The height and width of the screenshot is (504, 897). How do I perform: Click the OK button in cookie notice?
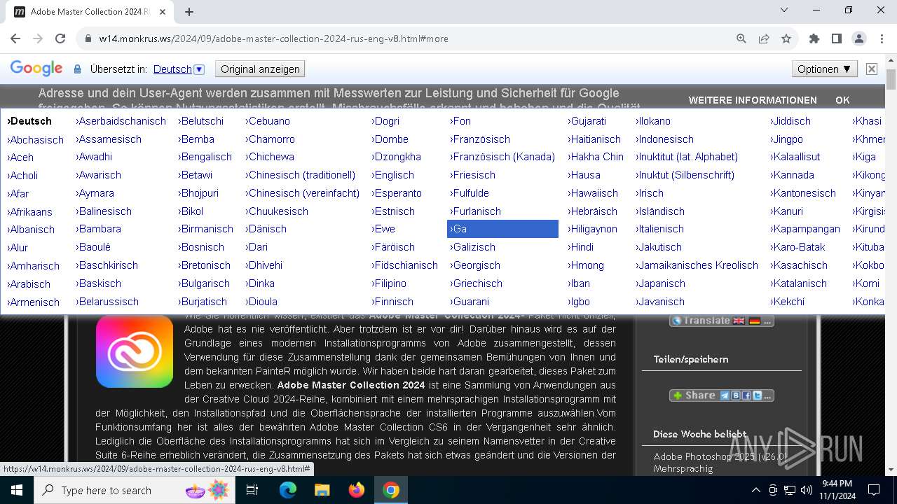(x=842, y=100)
